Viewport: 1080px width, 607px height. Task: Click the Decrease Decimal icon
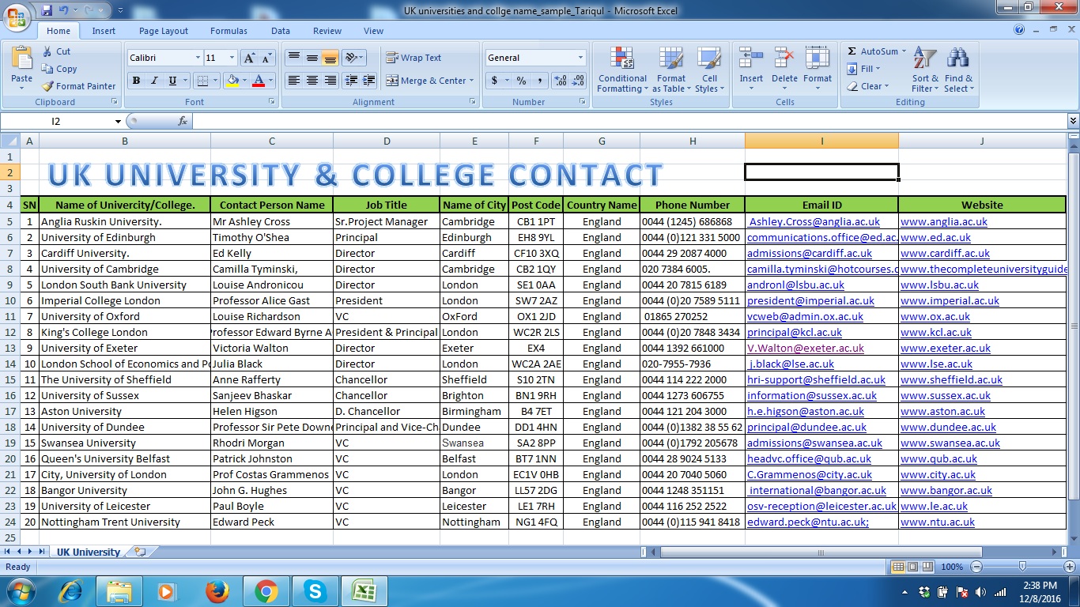(x=579, y=81)
